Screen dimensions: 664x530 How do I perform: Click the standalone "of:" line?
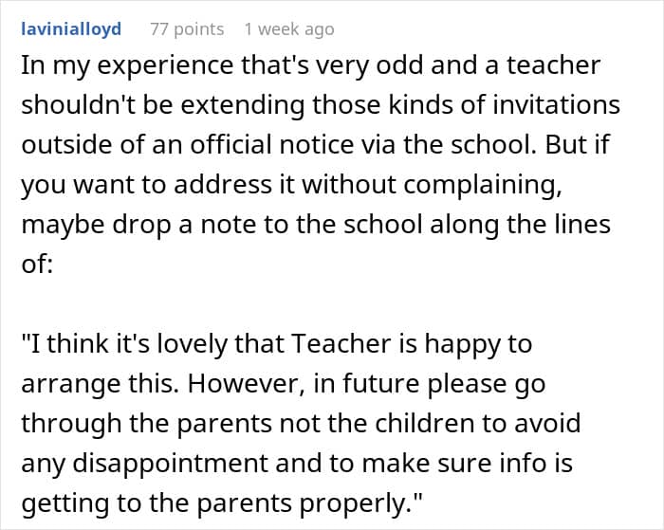[x=37, y=265]
